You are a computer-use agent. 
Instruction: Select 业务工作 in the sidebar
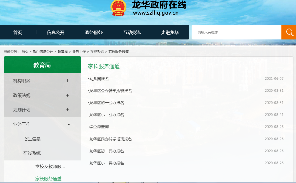(x=22, y=124)
